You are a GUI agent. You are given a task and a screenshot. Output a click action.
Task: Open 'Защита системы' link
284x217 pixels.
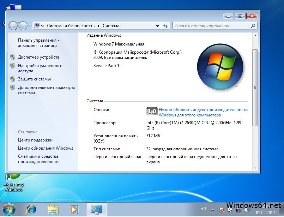coord(34,79)
